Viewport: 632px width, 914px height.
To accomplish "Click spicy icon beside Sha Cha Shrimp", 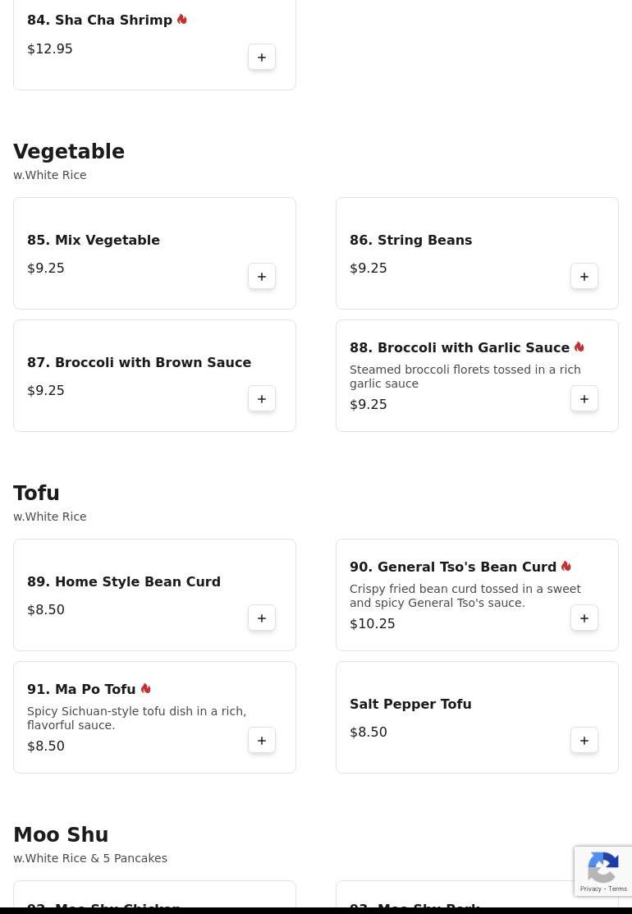I will click(182, 20).
